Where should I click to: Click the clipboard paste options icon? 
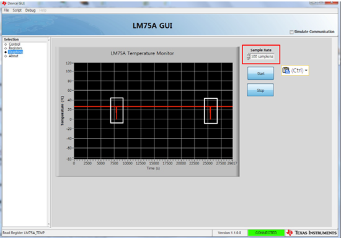point(286,70)
